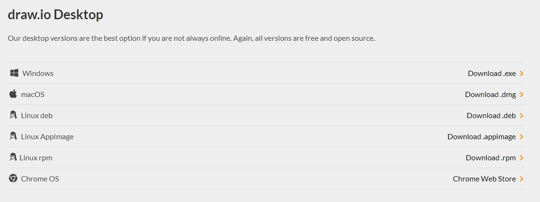Viewport: 540px width, 202px height.
Task: Download the Linux .appimage file
Action: click(x=481, y=137)
